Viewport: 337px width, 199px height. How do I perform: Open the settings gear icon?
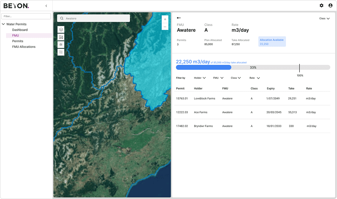[321, 6]
